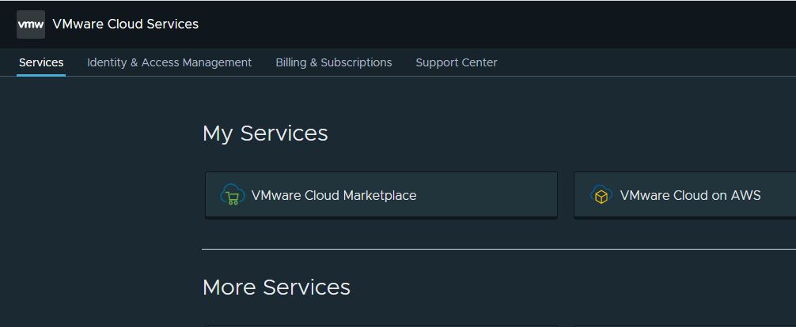Image resolution: width=796 pixels, height=327 pixels.
Task: Click the VMware Cloud Marketplace cart icon
Action: 233,195
